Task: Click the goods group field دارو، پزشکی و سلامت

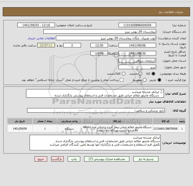Action: [96, 110]
